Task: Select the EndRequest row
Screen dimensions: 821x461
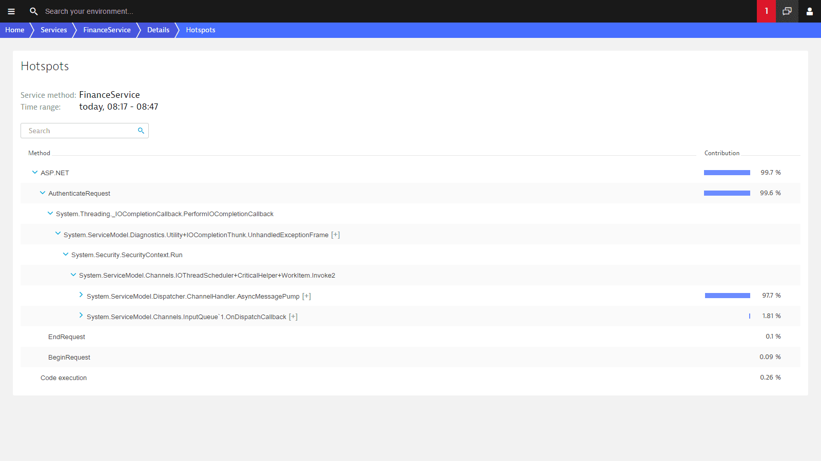Action: tap(411, 337)
